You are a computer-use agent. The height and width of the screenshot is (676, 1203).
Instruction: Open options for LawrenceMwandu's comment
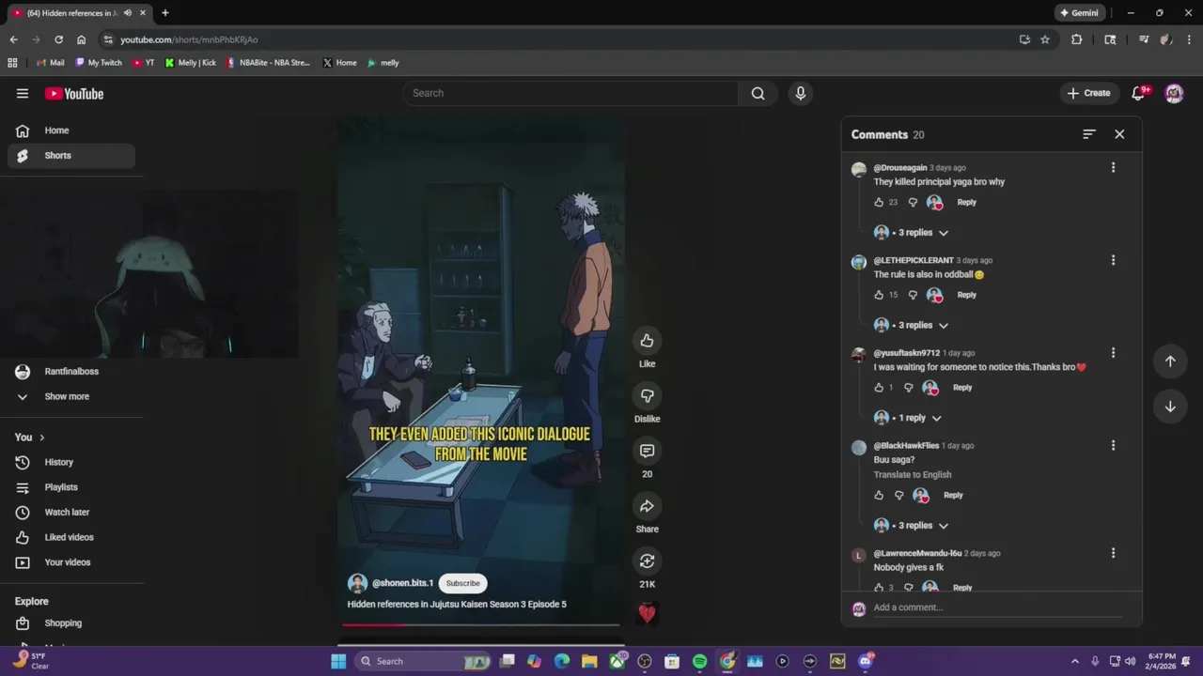(1113, 553)
